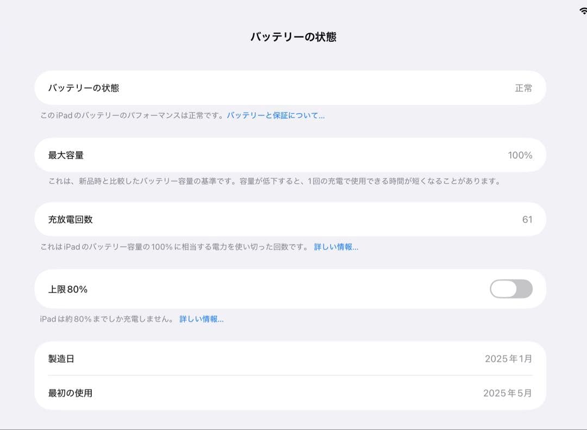Click the 2025年5月 first-use date
This screenshot has height=430, width=587.
(x=508, y=392)
